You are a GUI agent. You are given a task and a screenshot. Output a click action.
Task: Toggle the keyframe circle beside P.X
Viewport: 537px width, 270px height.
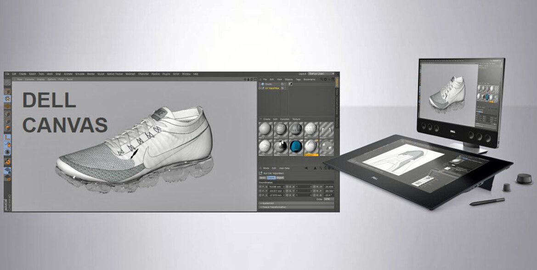260,186
